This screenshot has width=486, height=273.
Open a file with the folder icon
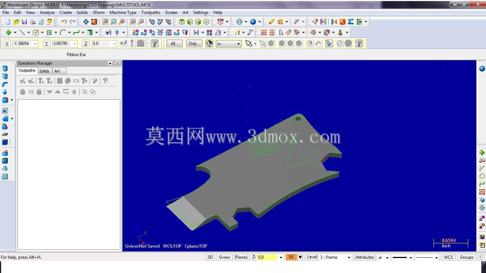click(x=16, y=22)
